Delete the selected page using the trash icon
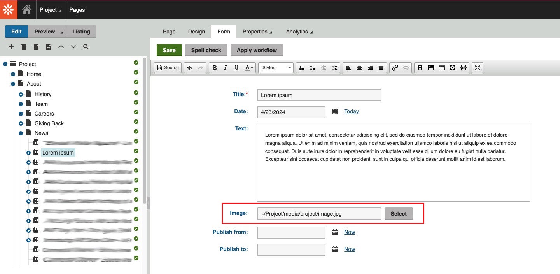Viewport: 560px width, 274px height. [x=23, y=47]
